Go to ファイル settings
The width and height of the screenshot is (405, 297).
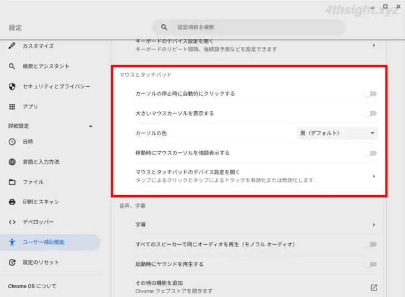pyautogui.click(x=33, y=182)
